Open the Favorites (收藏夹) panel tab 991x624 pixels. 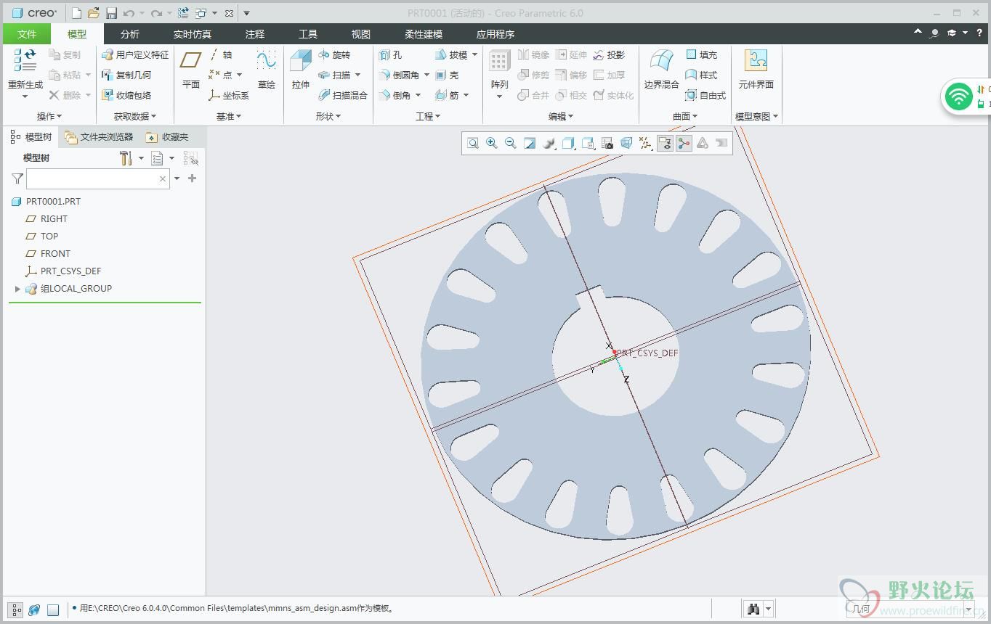click(167, 136)
